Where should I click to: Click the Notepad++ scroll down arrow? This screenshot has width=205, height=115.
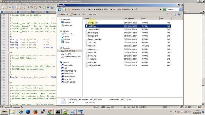(203, 103)
